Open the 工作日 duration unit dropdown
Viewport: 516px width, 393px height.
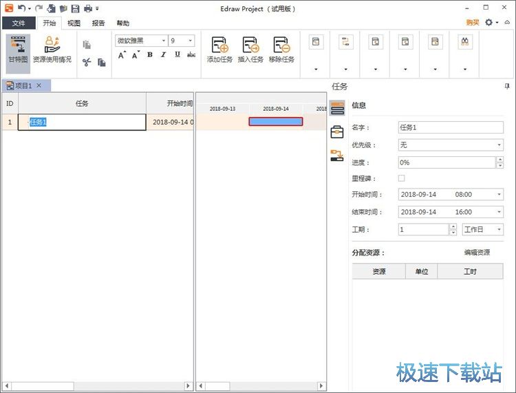pos(482,230)
